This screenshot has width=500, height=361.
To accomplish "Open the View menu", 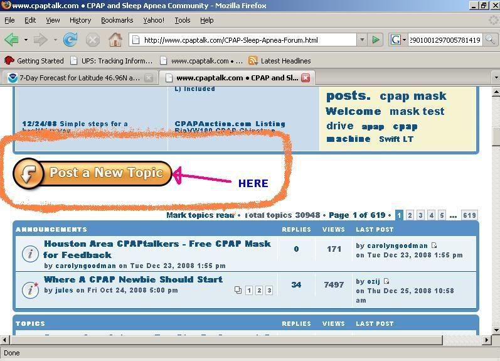I will pyautogui.click(x=53, y=20).
